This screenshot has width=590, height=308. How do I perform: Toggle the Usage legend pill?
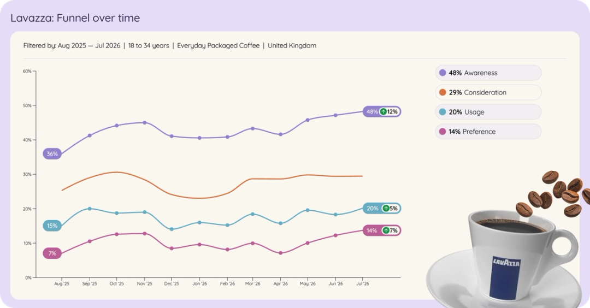(x=488, y=112)
